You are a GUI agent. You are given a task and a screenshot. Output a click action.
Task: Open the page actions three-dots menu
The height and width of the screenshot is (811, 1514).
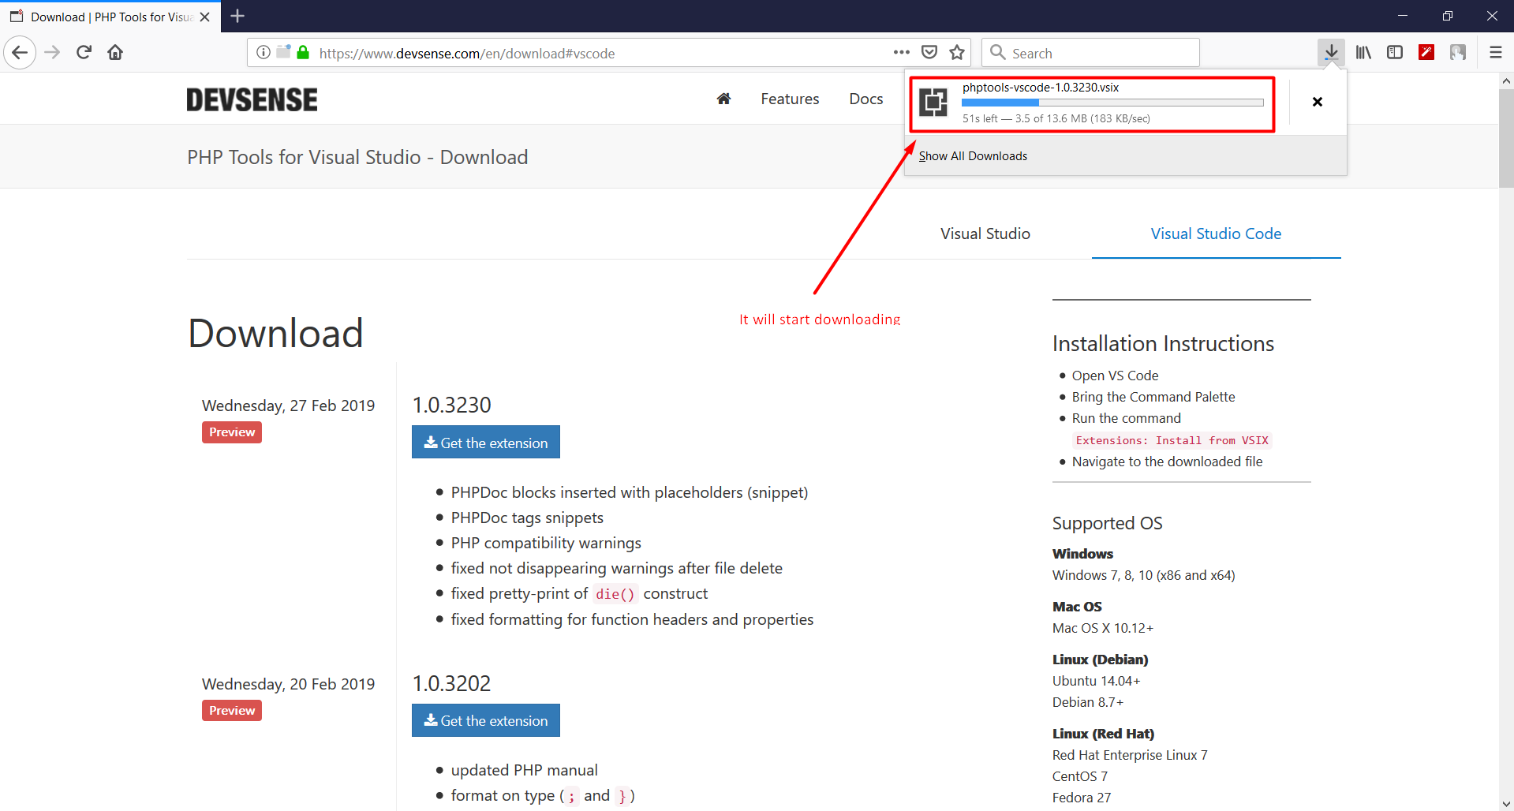click(x=902, y=53)
